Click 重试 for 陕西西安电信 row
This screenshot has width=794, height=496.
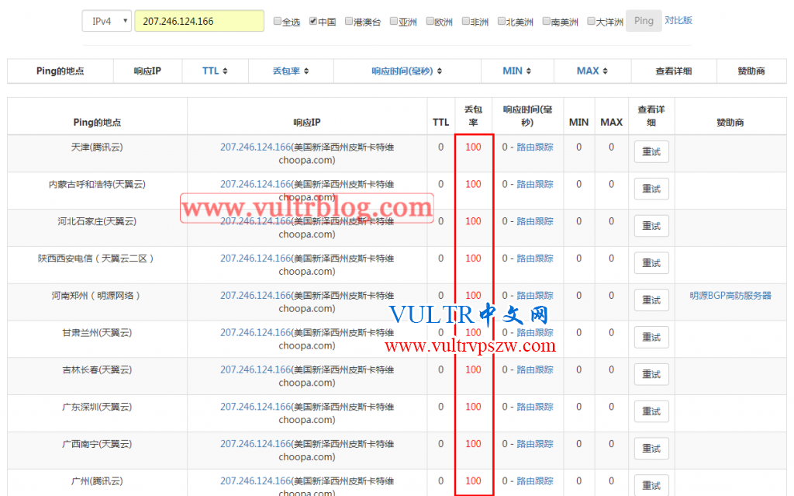coord(651,262)
